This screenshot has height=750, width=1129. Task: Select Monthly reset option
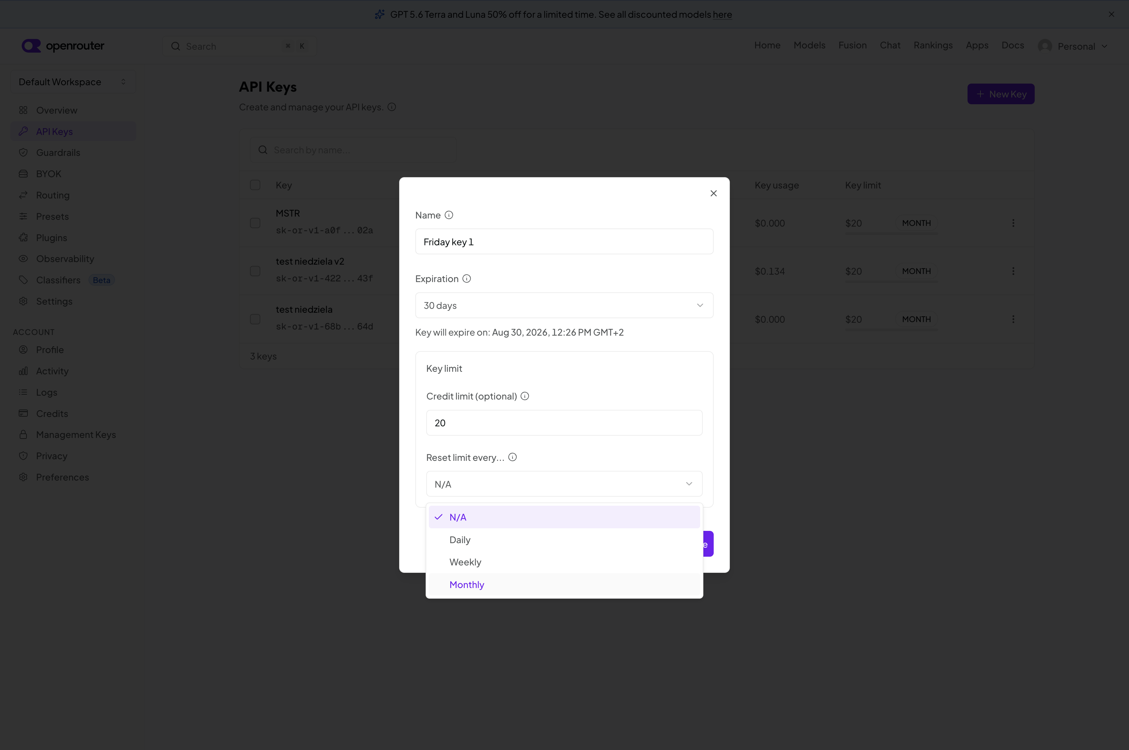click(x=564, y=584)
